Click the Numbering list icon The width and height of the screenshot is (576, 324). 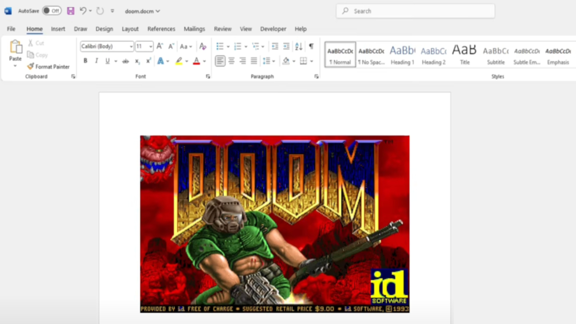(237, 47)
